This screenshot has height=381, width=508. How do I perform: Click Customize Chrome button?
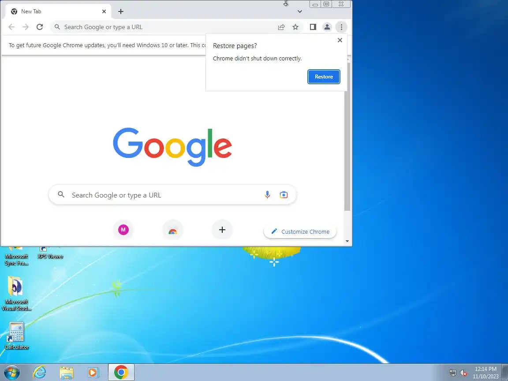(300, 232)
